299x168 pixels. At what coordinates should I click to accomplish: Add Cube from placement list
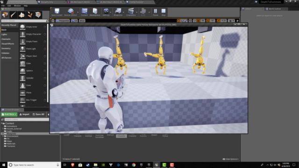pos(33,63)
